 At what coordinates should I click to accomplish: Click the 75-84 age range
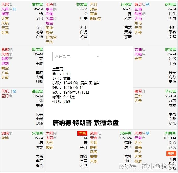coord(172,9)
